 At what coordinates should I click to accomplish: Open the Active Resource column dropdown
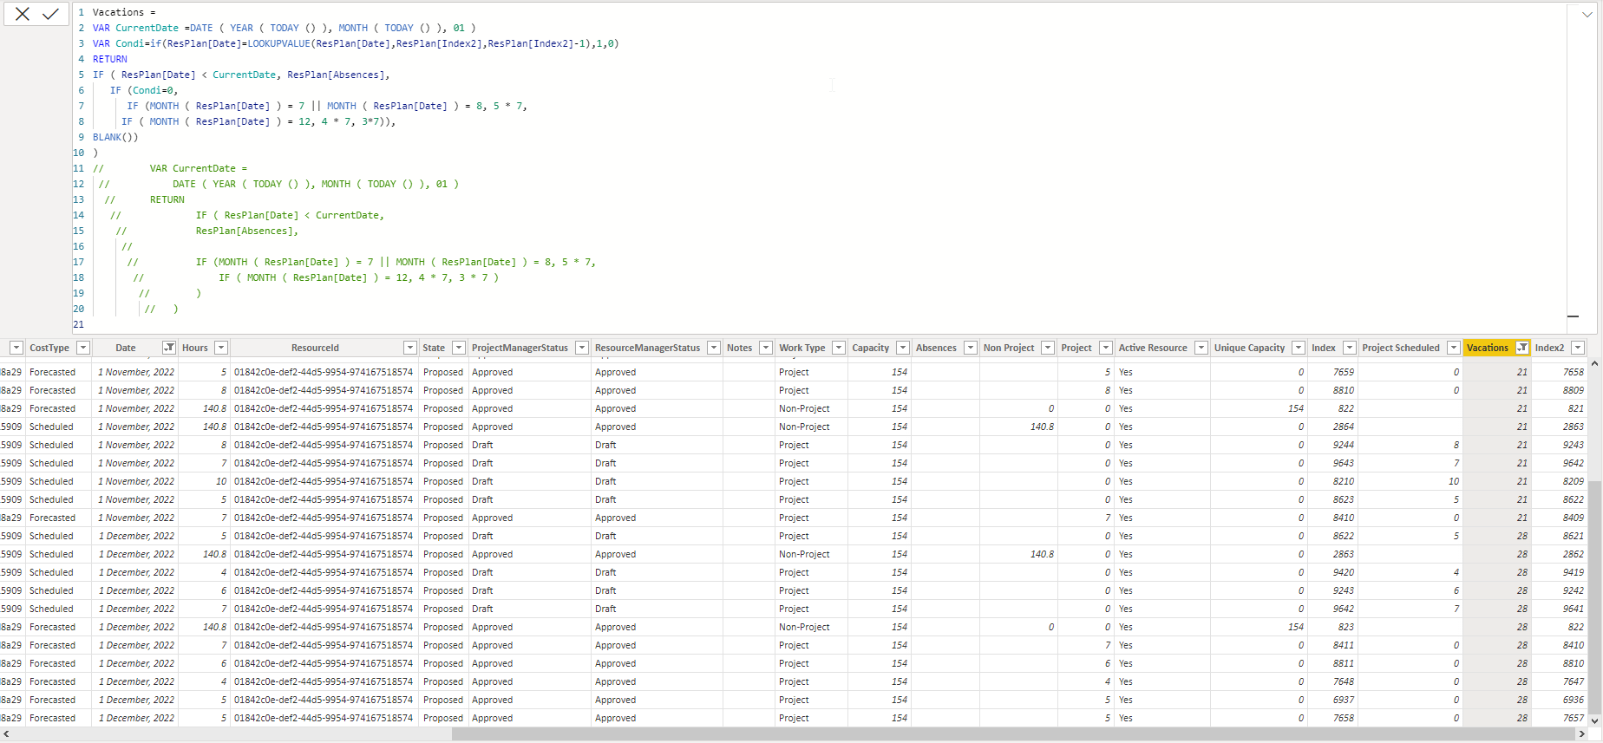(1201, 348)
